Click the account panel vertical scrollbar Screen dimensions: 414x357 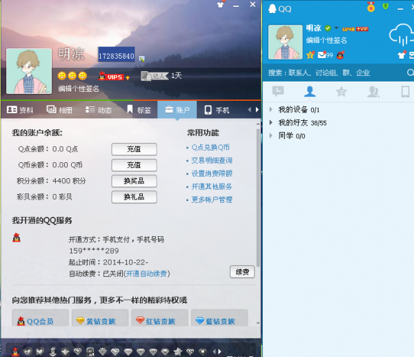(x=258, y=197)
